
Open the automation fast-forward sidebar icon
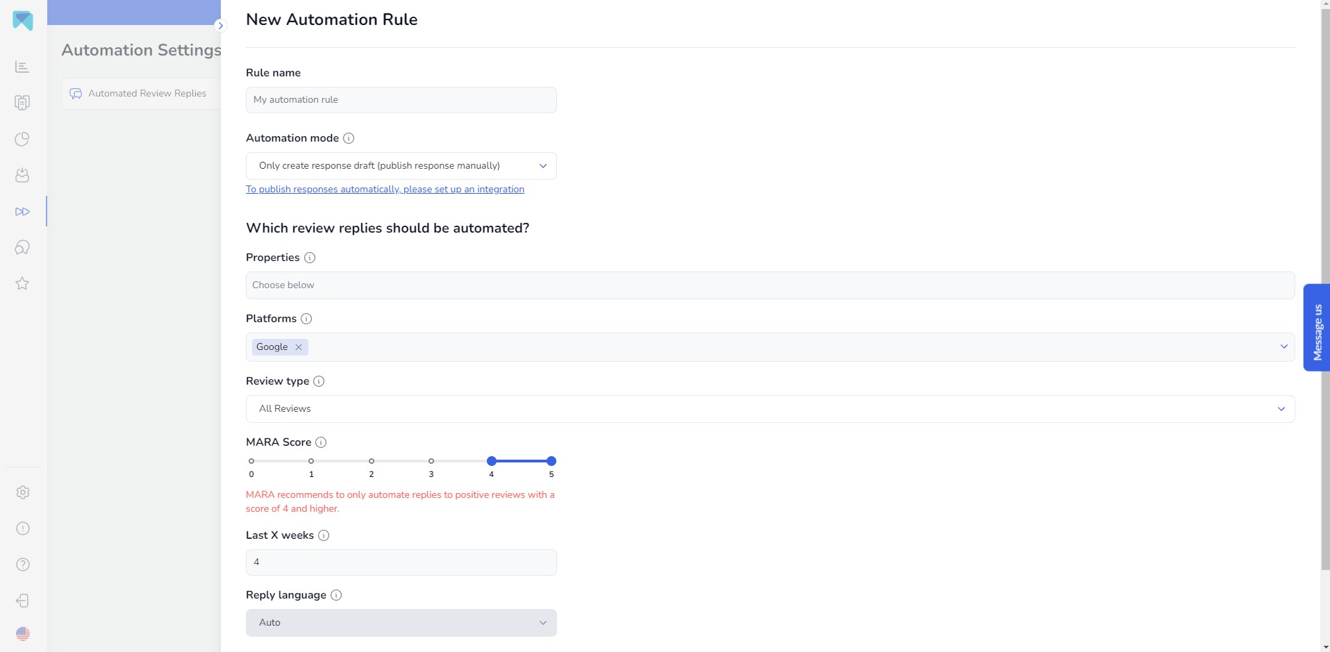[x=22, y=211]
